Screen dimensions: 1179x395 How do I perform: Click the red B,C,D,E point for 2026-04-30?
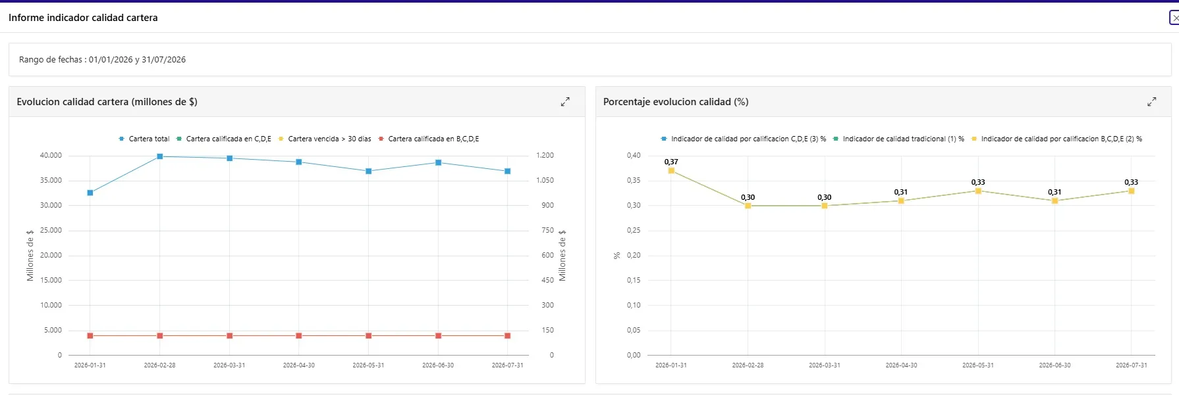pos(299,336)
